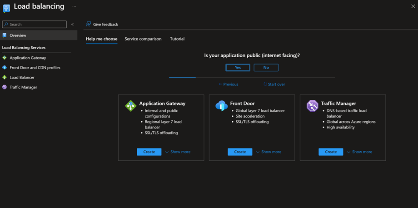Click the left arrow next to Previous
The width and height of the screenshot is (418, 208).
click(x=220, y=84)
